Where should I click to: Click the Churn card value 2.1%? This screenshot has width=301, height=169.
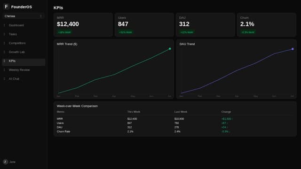(x=247, y=24)
